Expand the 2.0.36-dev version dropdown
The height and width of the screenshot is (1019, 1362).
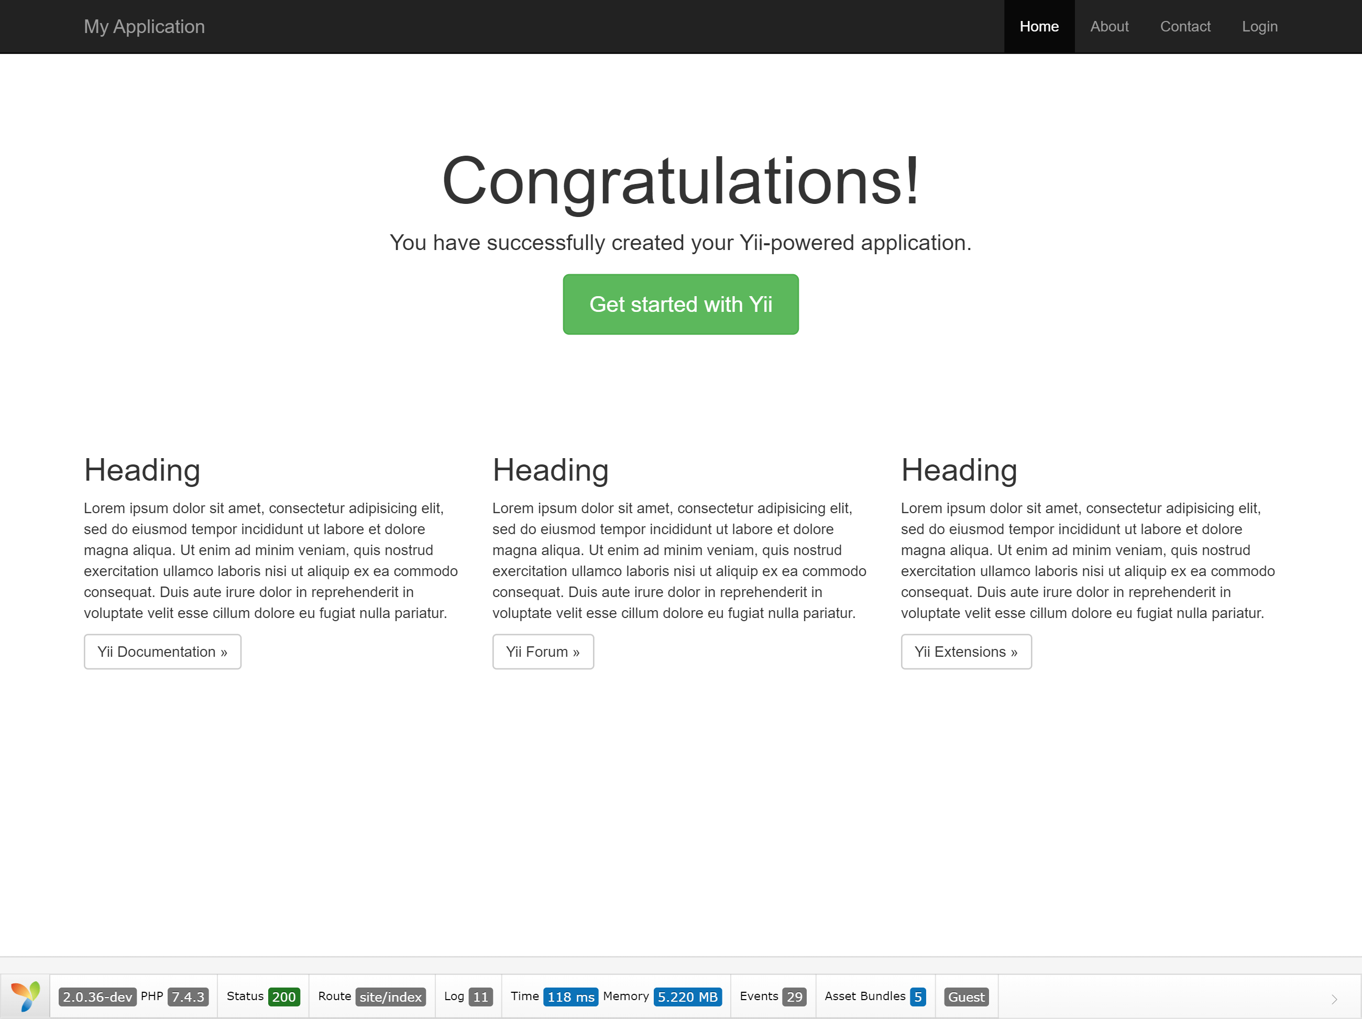pyautogui.click(x=95, y=995)
